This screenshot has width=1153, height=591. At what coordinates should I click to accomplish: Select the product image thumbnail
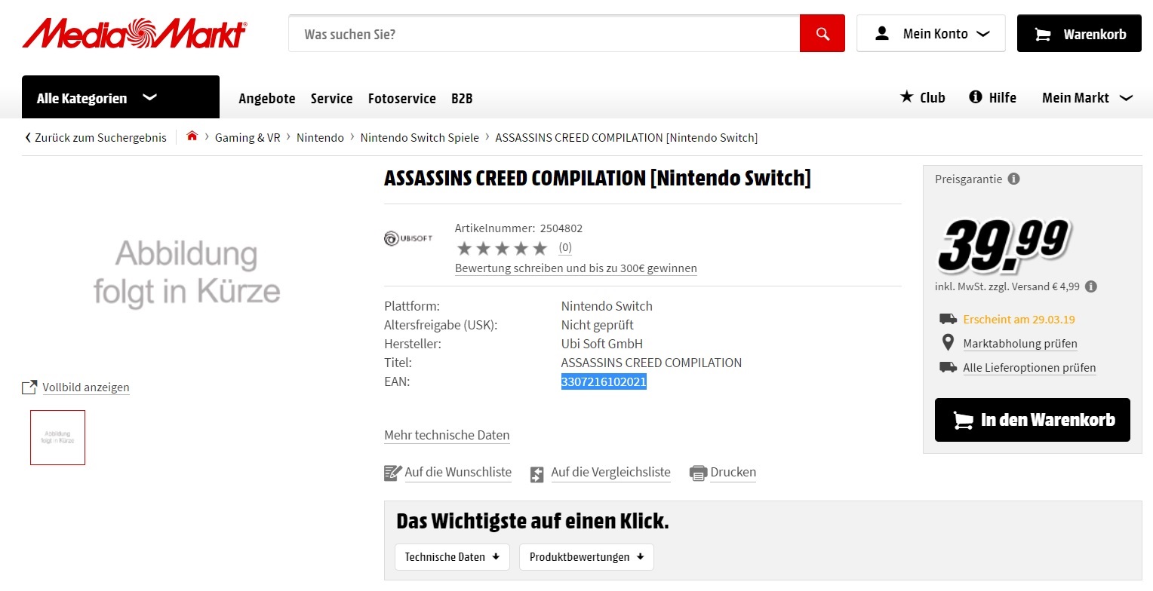point(58,437)
